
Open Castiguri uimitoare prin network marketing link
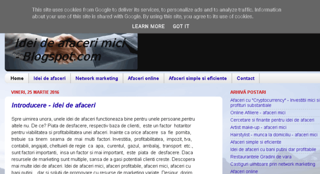[273, 164]
